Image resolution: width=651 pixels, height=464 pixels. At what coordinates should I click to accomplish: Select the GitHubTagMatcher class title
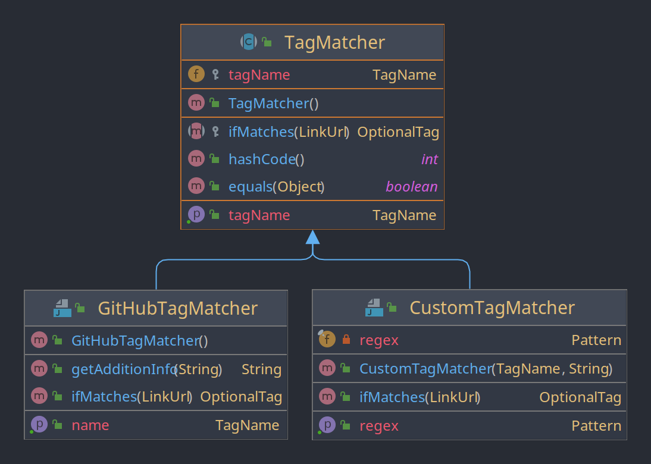(178, 308)
